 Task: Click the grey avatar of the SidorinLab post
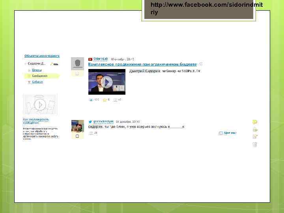click(77, 64)
